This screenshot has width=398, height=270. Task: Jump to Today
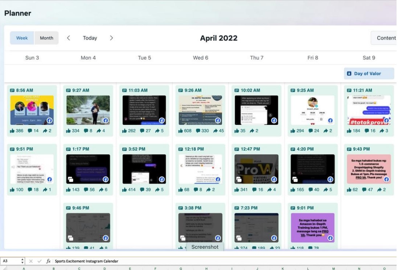90,38
